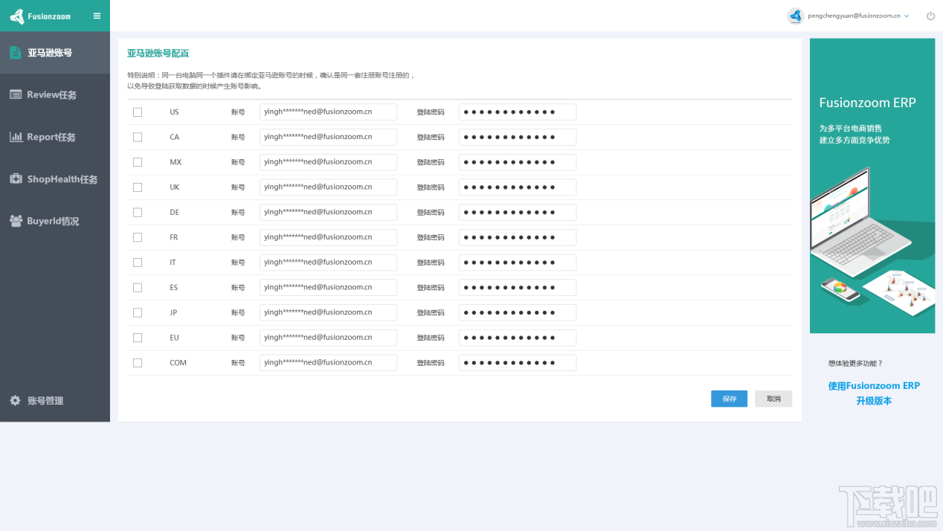Open the Review任务 menu item
Viewport: 943px width, 531px height.
[x=55, y=94]
